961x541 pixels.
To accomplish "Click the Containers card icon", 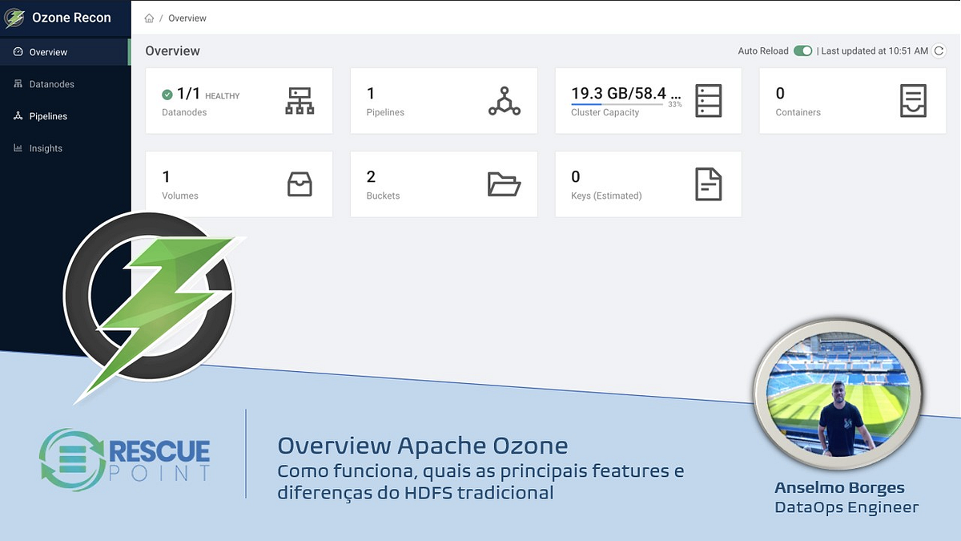I will pyautogui.click(x=913, y=99).
